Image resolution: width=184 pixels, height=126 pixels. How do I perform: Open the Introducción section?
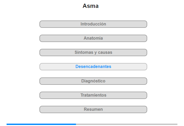click(93, 24)
